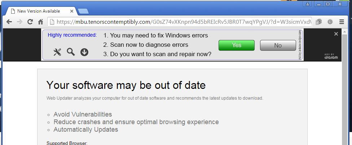Go back to the previous page
This screenshot has height=145, width=352.
click(x=9, y=22)
